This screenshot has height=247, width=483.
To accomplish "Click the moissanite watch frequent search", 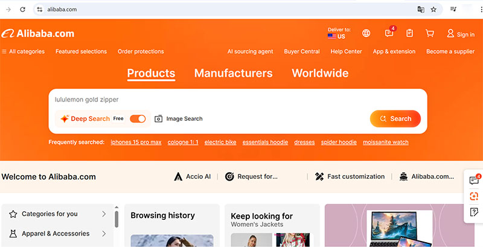I will pos(386,143).
